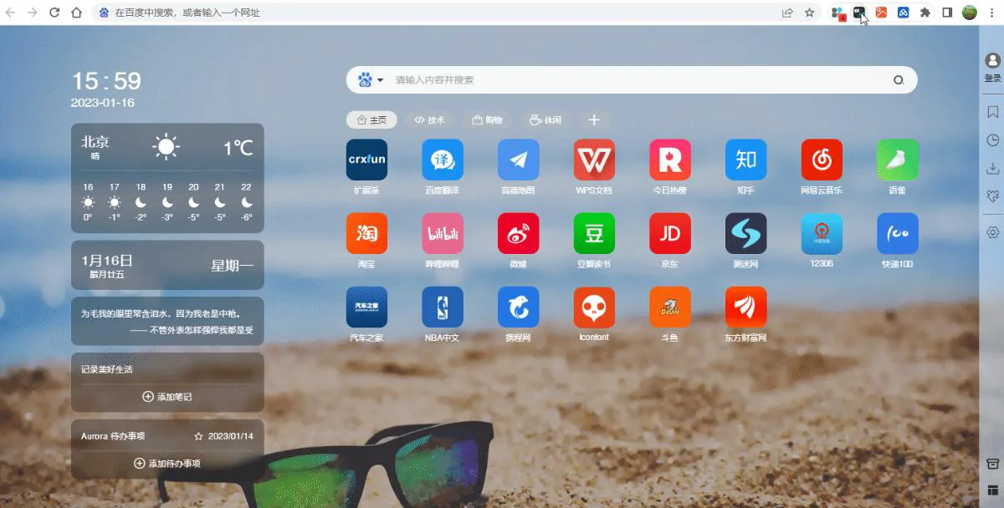The width and height of the screenshot is (1004, 508).
Task: Launch the 高德地图 shortcut
Action: (x=519, y=160)
